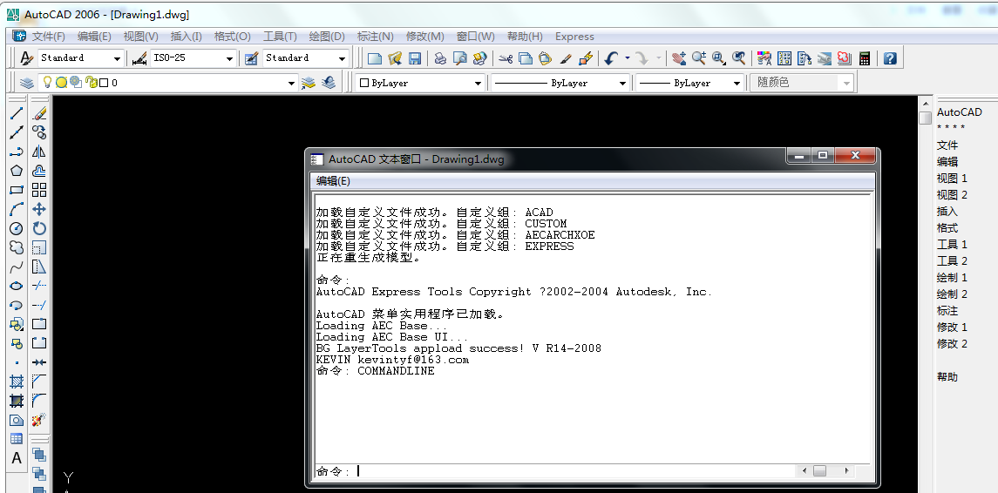
Task: Click 绘制 1 in screen menu
Action: tap(952, 277)
